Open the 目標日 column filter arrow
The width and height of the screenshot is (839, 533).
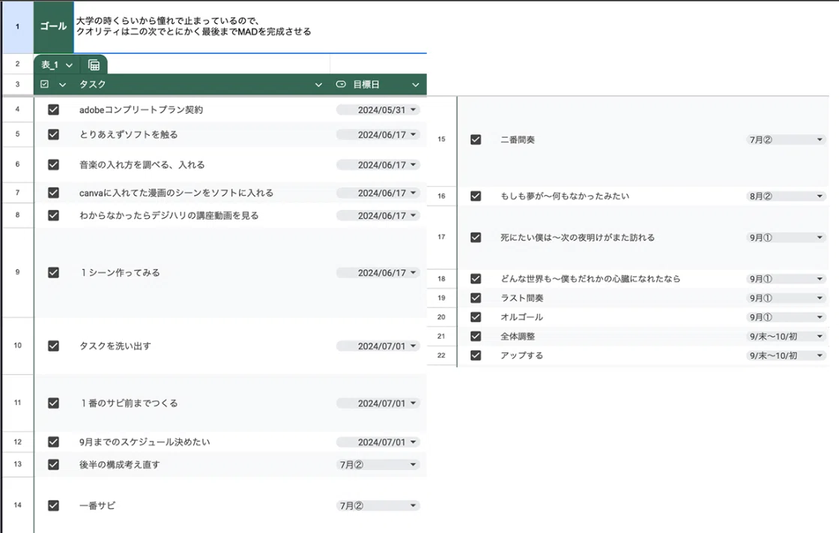point(415,85)
